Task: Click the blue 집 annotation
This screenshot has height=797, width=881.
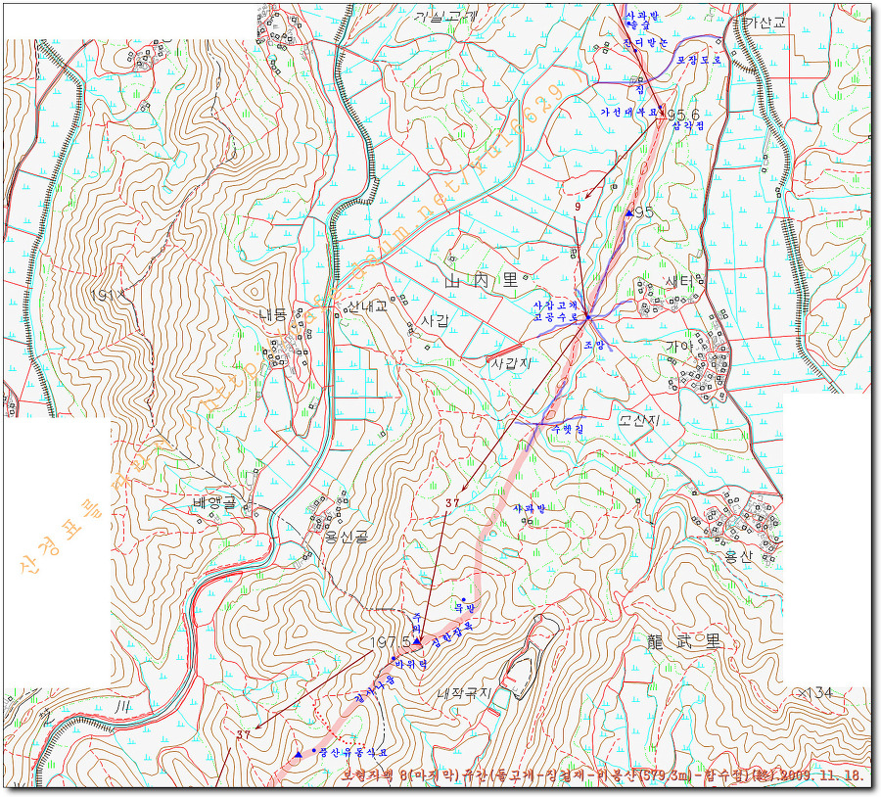Action: click(x=638, y=88)
